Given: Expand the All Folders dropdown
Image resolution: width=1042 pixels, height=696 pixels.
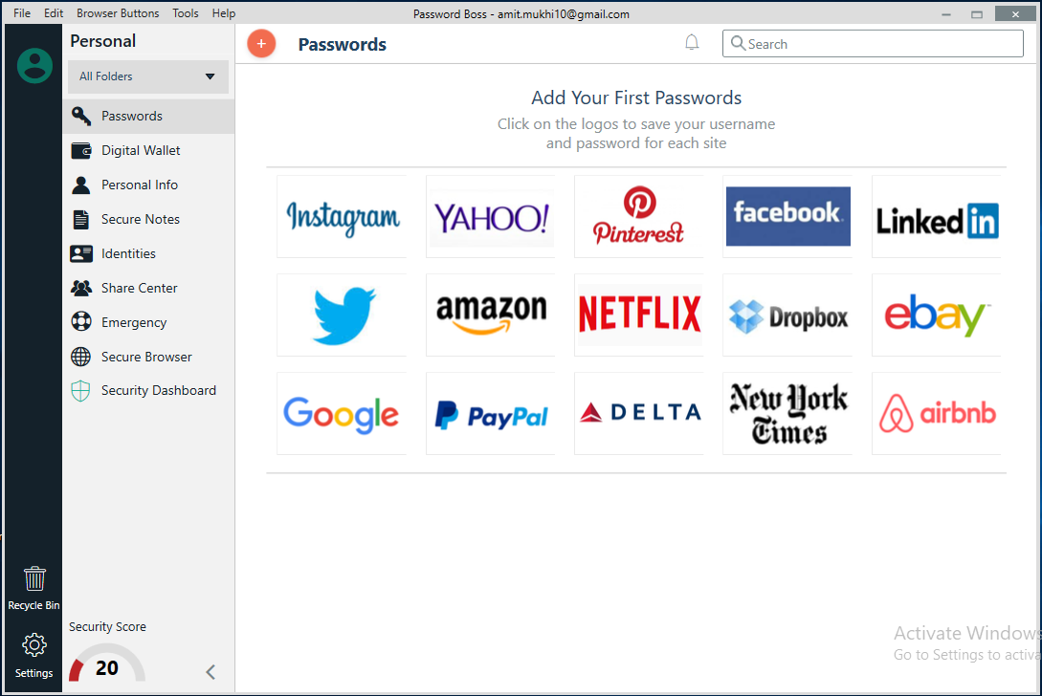Looking at the screenshot, I should (x=148, y=76).
